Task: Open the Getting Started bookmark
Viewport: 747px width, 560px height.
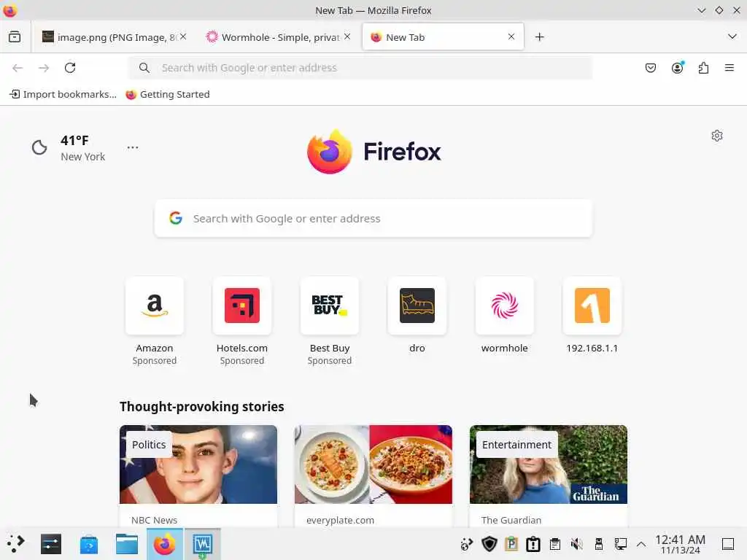Action: click(x=168, y=94)
